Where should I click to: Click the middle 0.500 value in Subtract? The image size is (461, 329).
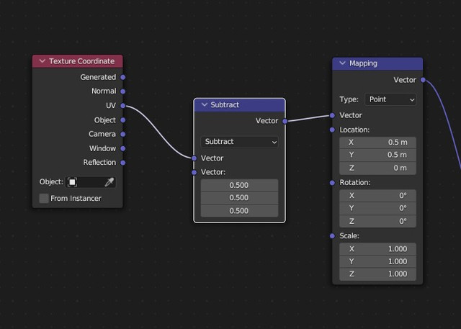[239, 198]
